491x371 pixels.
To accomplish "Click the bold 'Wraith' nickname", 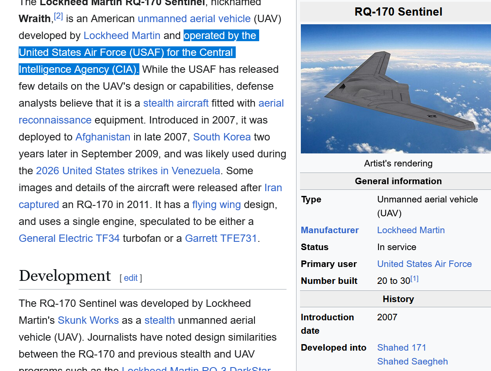I will [x=34, y=19].
